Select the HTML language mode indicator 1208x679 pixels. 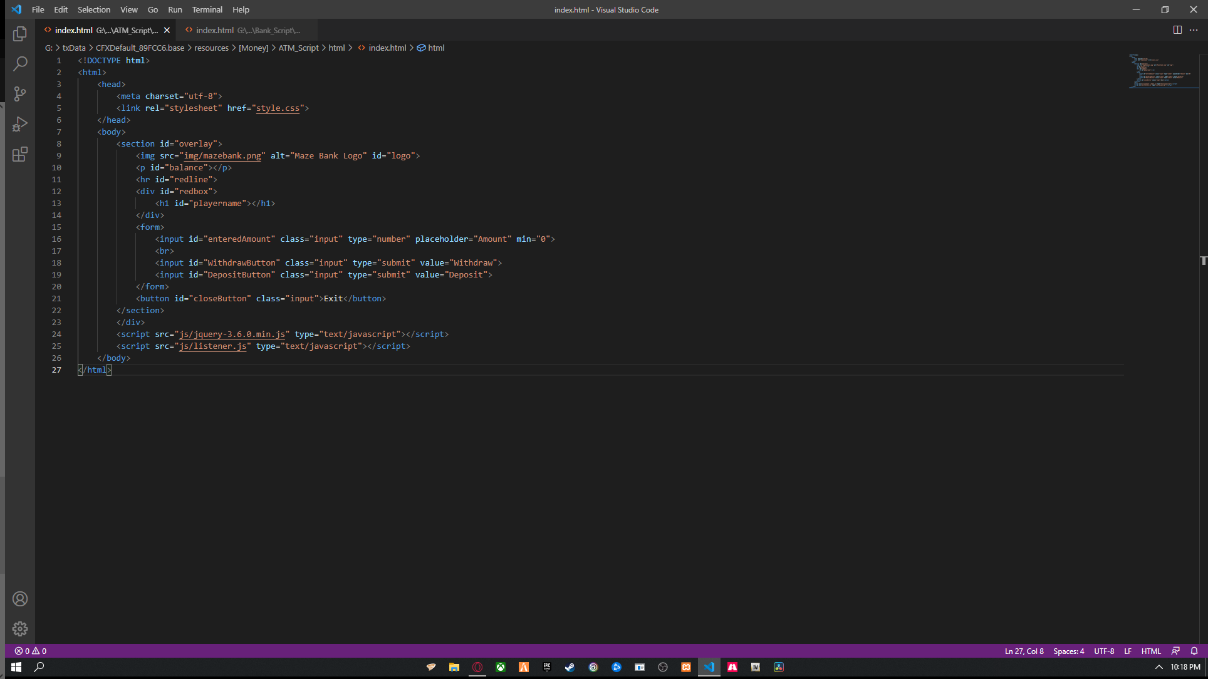1151,651
